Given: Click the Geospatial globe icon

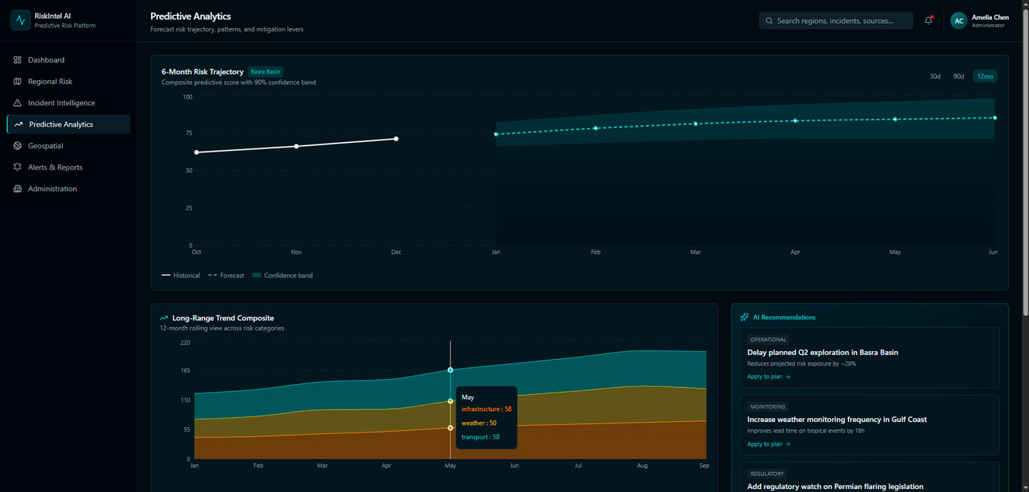Looking at the screenshot, I should click(x=18, y=146).
